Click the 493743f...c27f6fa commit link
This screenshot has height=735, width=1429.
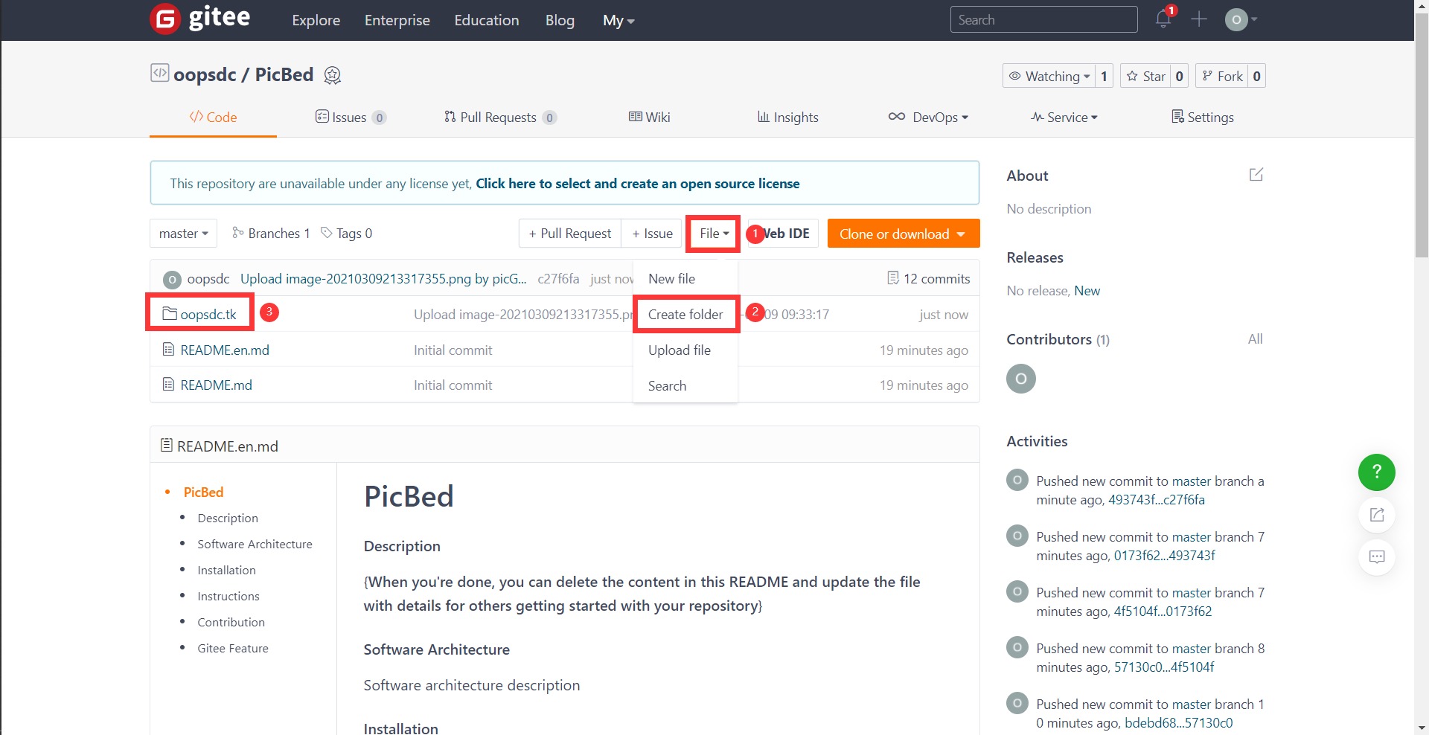click(x=1156, y=500)
